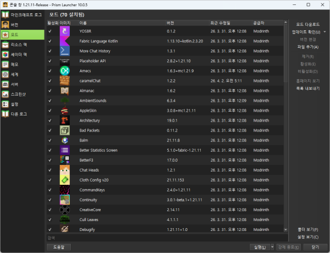Click the Almanac book icon
The width and height of the screenshot is (330, 253).
[x=64, y=91]
